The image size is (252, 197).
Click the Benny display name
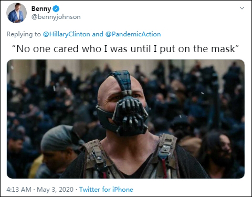point(41,8)
